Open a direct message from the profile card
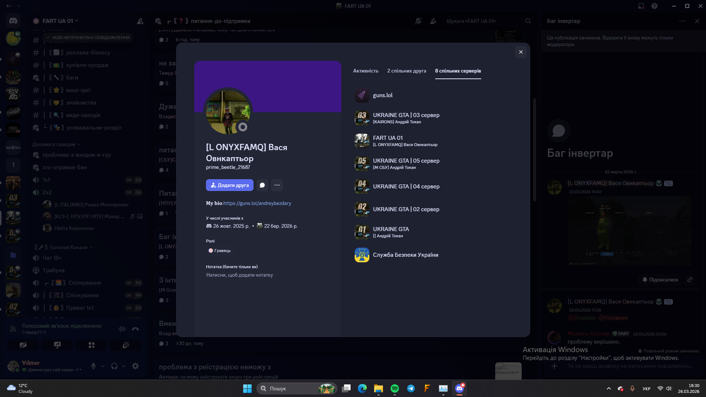Screen dimensions: 706x397 pyautogui.click(x=263, y=185)
